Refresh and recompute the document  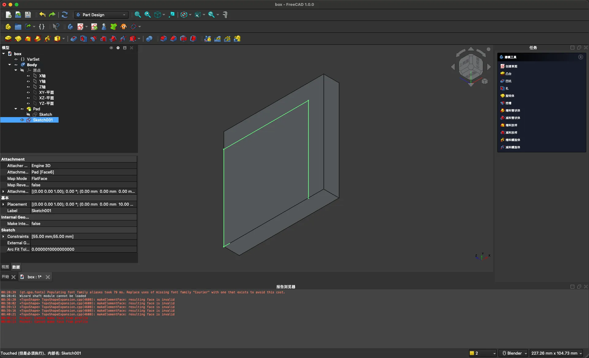click(65, 15)
